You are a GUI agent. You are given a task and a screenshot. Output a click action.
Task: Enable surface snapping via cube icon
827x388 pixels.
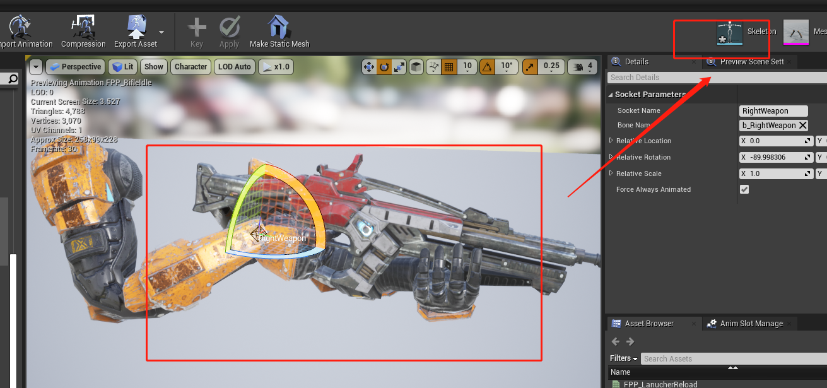click(416, 66)
